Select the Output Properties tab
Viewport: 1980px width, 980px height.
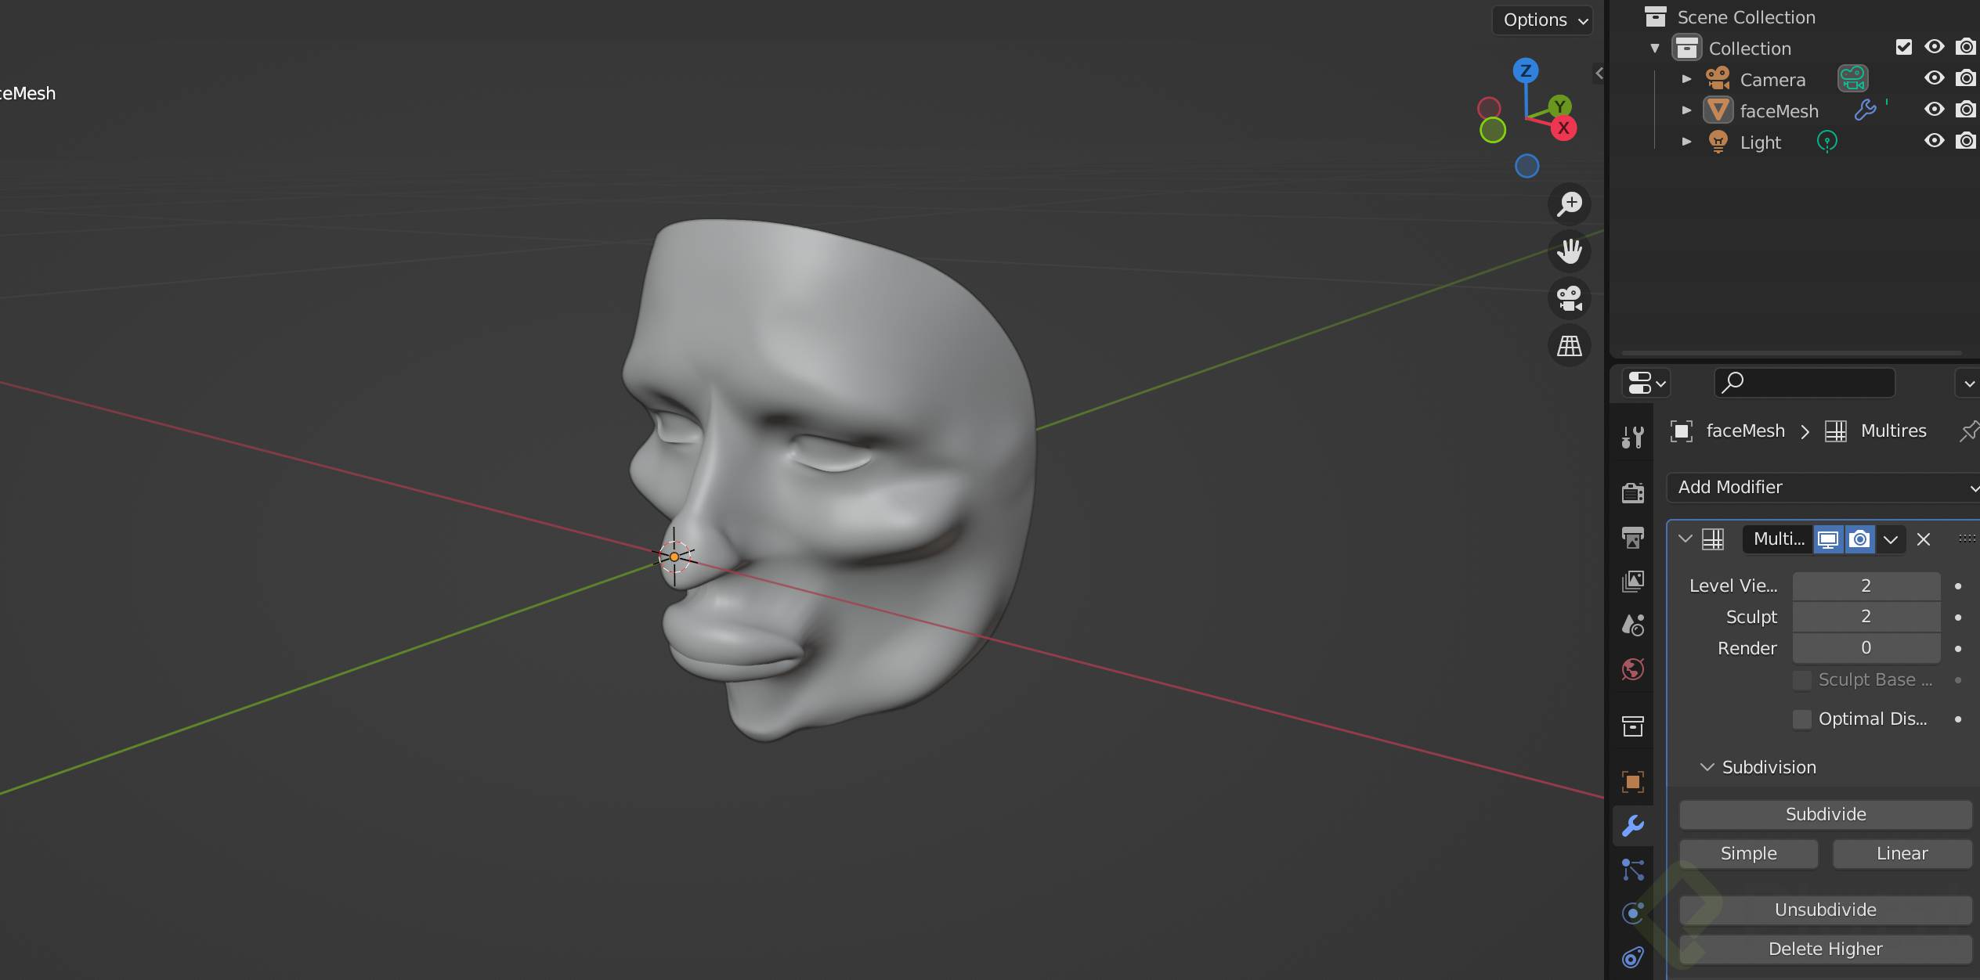coord(1633,539)
